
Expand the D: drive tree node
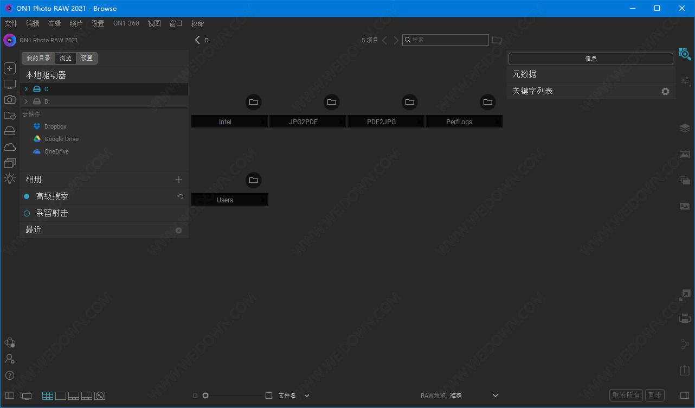[x=26, y=101]
